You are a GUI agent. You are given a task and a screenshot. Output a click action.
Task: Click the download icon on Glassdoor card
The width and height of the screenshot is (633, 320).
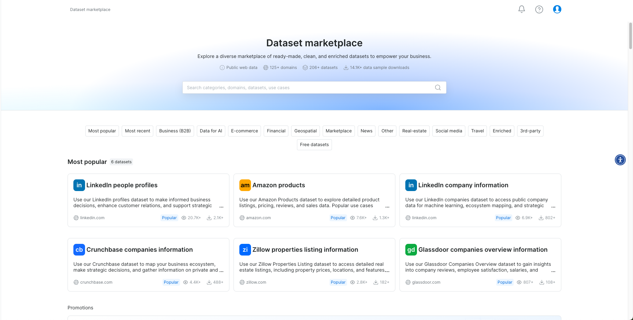pyautogui.click(x=542, y=282)
